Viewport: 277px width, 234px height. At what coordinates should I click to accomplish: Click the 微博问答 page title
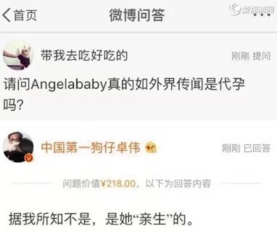click(x=137, y=15)
